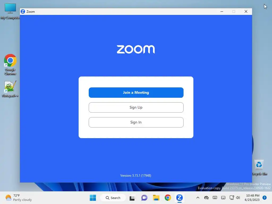Screen dimensions: 272x204
Task: Expand the hidden system tray icons
Action: pos(198,198)
